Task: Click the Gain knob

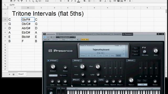Action: [156, 51]
